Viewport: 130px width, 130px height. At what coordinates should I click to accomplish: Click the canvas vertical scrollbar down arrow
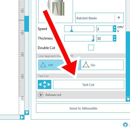(x=27, y=112)
